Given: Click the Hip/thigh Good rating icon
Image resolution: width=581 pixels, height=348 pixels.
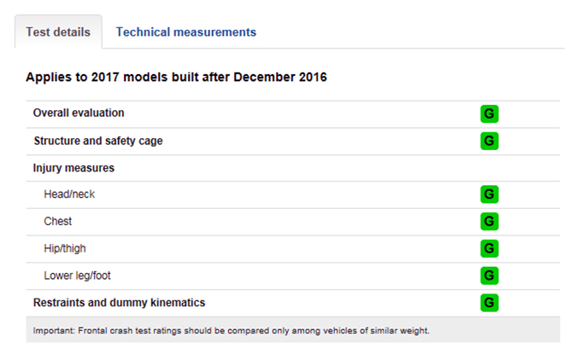Looking at the screenshot, I should tap(489, 248).
